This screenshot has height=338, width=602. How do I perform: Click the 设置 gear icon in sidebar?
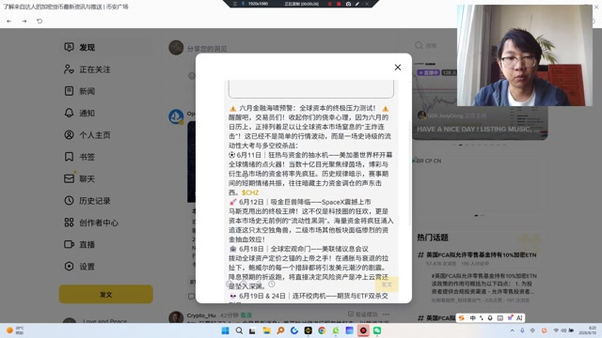tap(69, 267)
